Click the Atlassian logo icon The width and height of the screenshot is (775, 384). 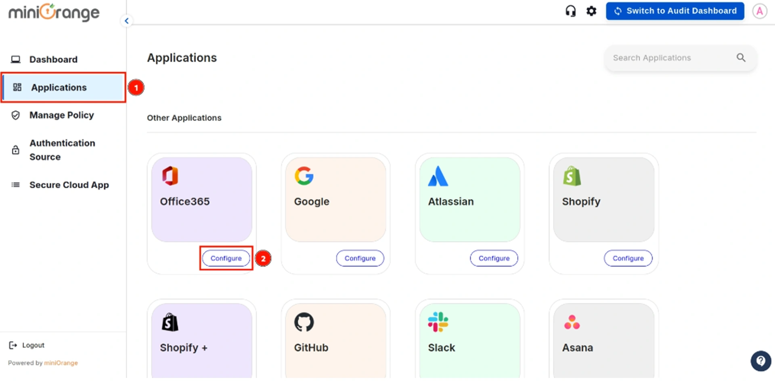coord(438,176)
